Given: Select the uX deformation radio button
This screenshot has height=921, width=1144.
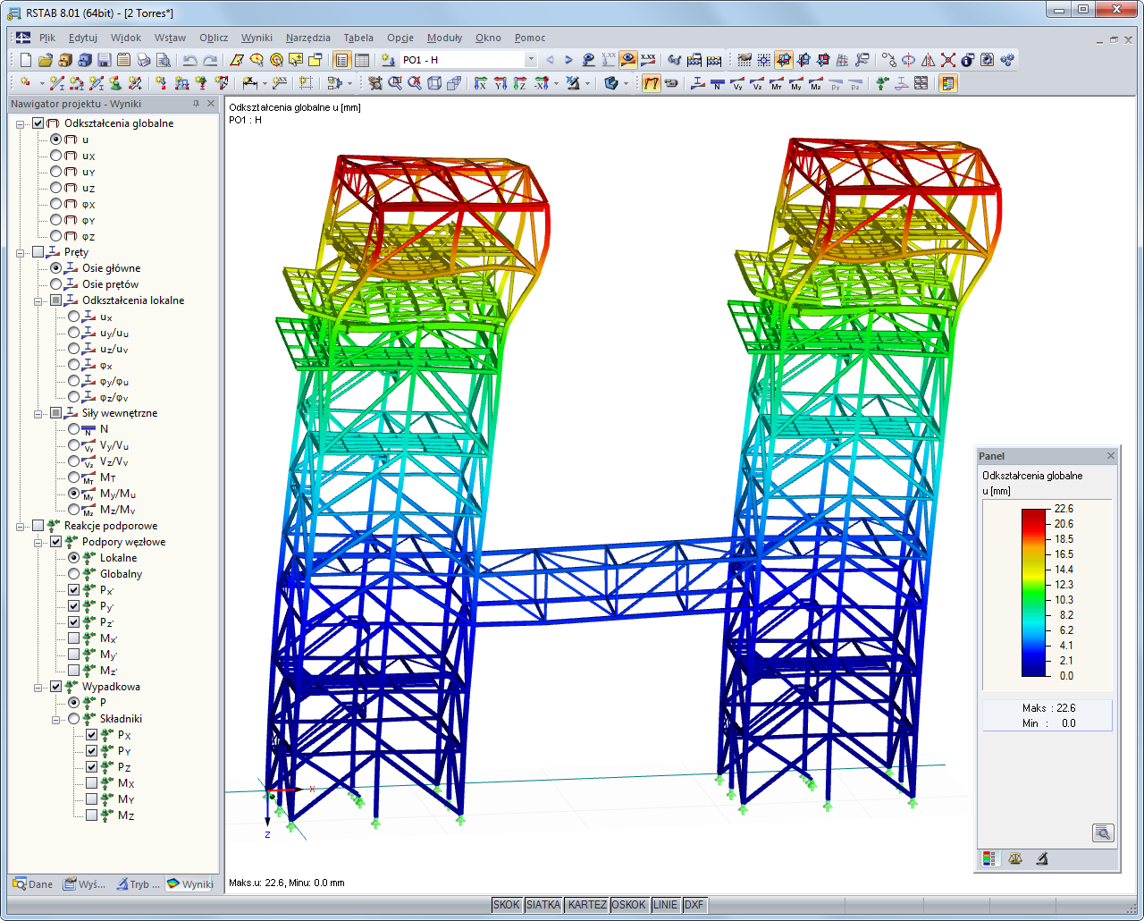Looking at the screenshot, I should [x=56, y=156].
